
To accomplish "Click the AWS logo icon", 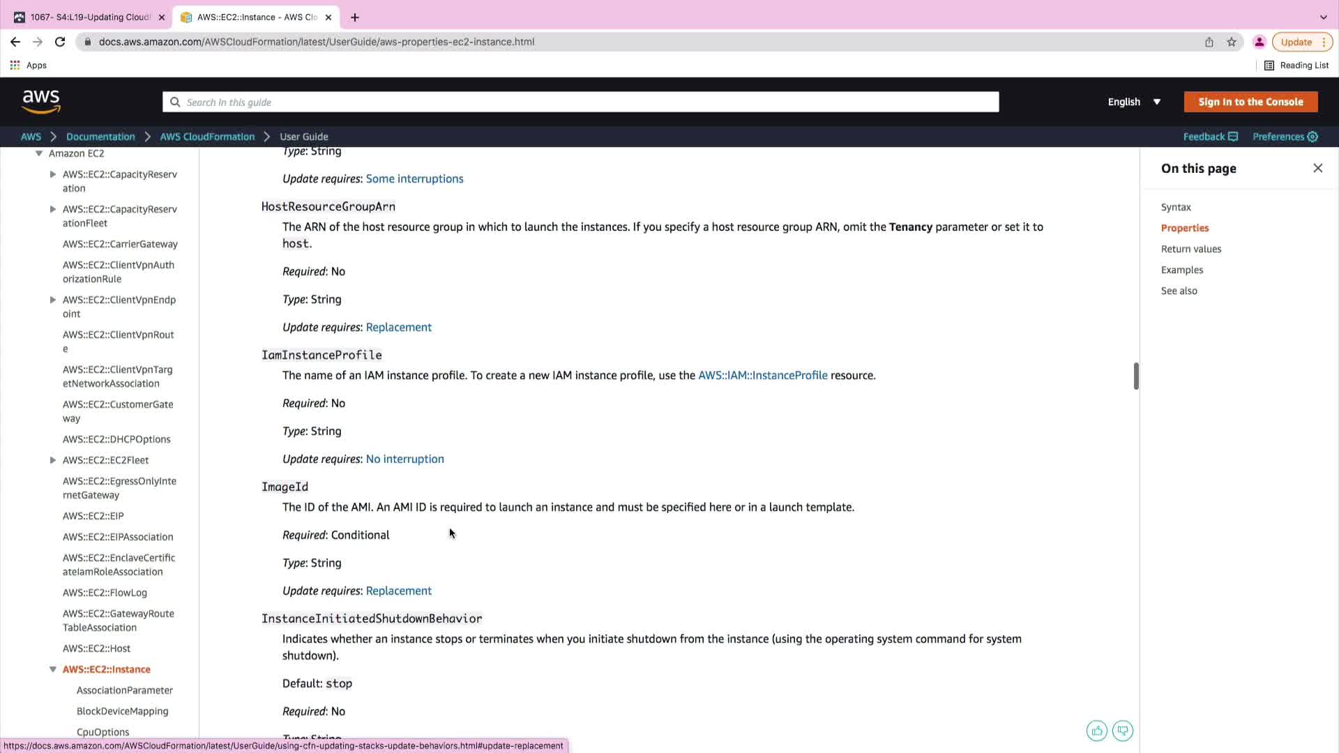I will click(41, 102).
